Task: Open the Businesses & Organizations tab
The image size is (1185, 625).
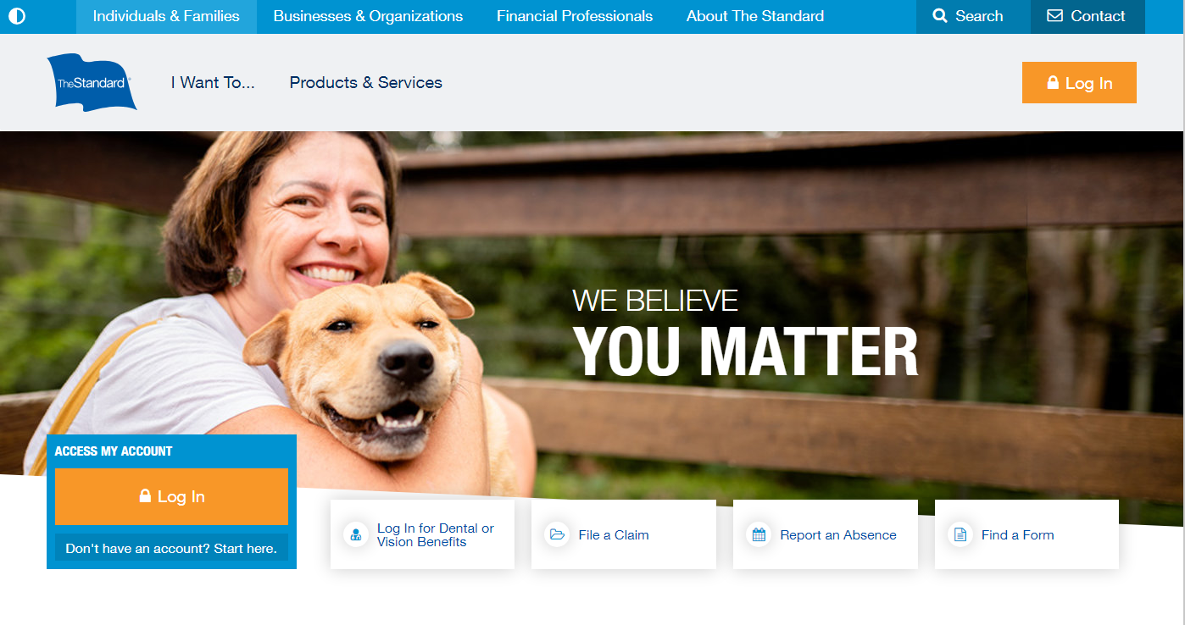Action: pos(368,16)
